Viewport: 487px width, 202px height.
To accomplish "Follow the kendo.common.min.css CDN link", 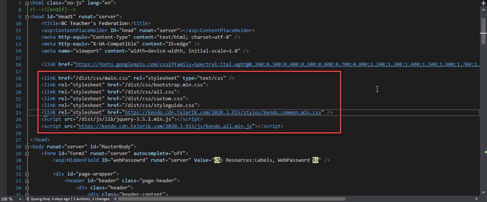I will (x=223, y=113).
